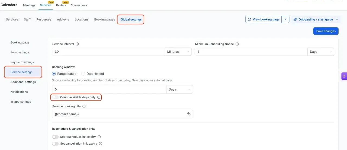Viewport: 347px width, 150px height.
Task: Select the Range based radio option
Action: (54, 74)
